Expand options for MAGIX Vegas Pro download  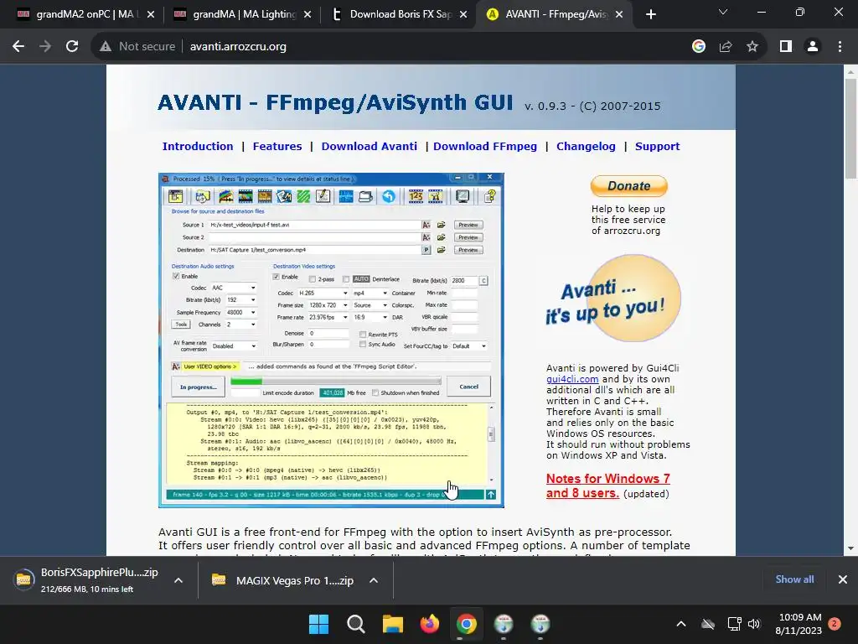click(x=374, y=580)
